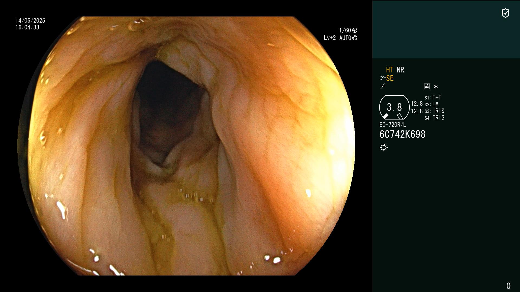The image size is (520, 292).
Task: Click the asterisk indicator
Action: (436, 87)
